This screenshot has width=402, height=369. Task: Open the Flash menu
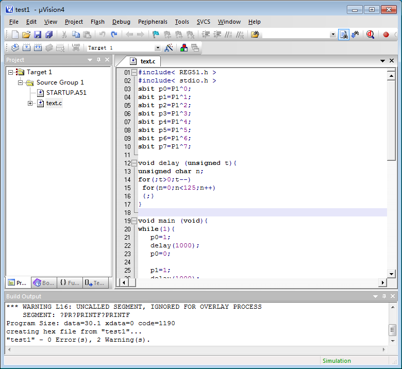97,22
